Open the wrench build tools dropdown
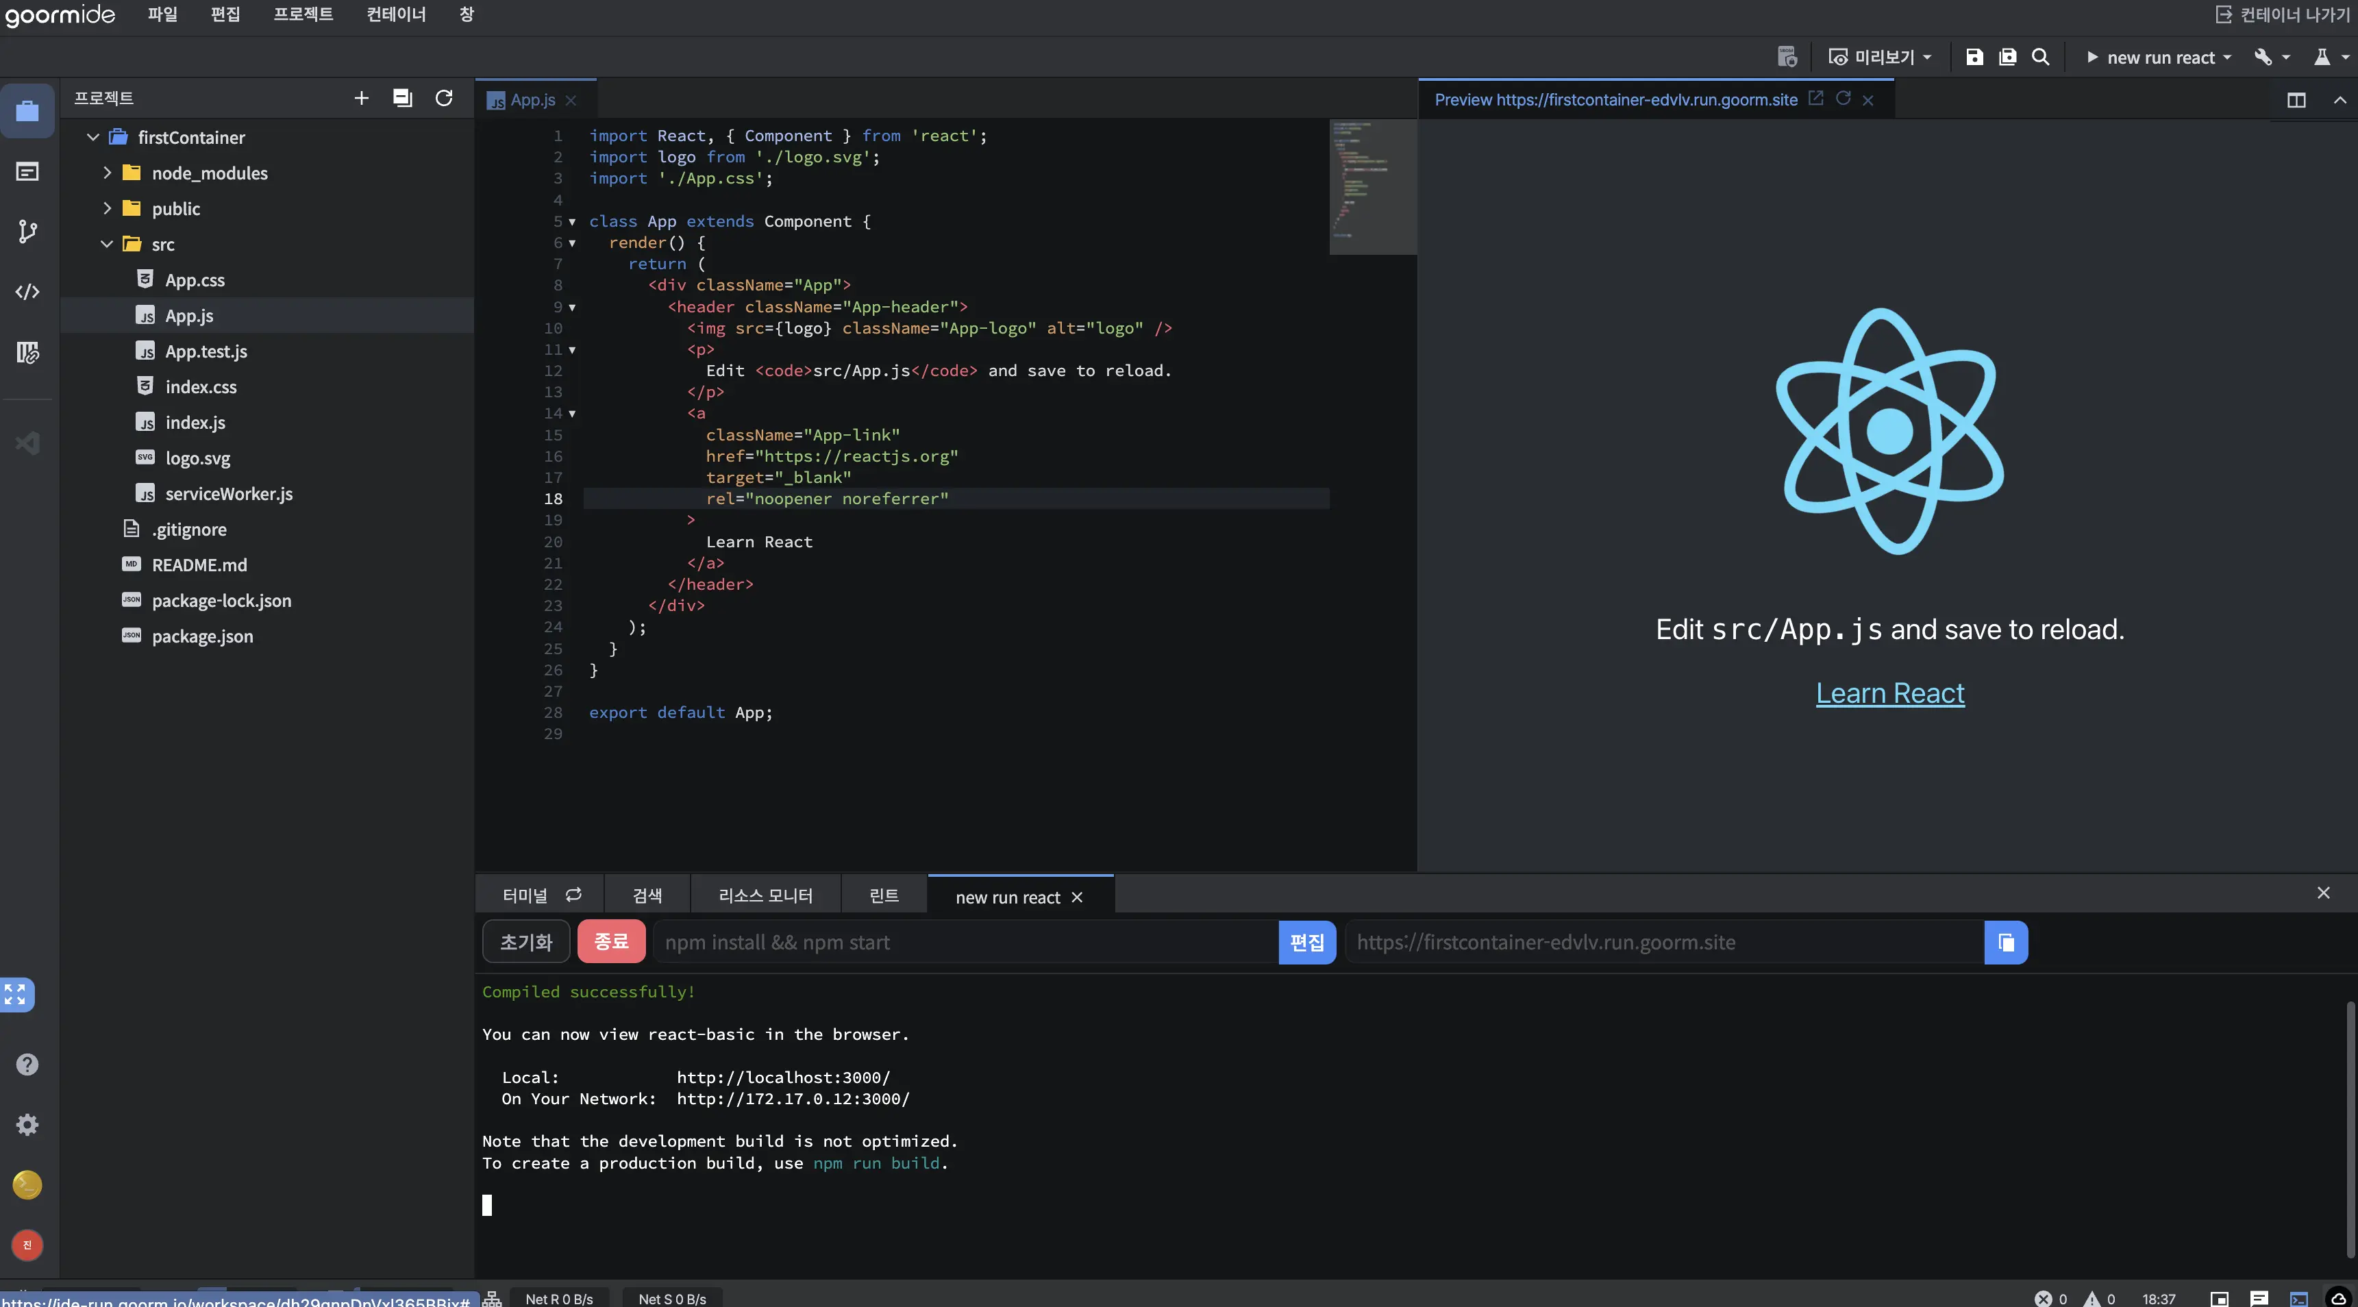This screenshot has height=1307, width=2358. pyautogui.click(x=2272, y=57)
